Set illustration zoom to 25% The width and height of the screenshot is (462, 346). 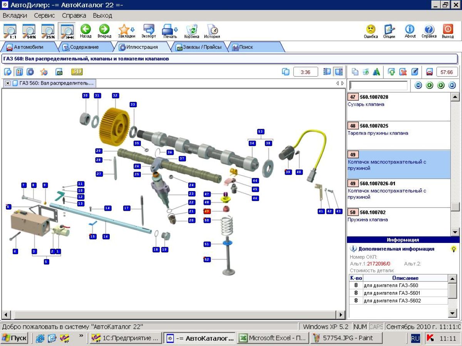click(48, 31)
